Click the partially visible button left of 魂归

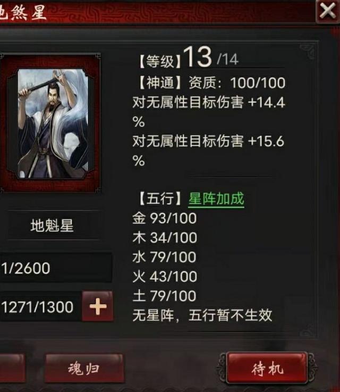click(x=12, y=368)
